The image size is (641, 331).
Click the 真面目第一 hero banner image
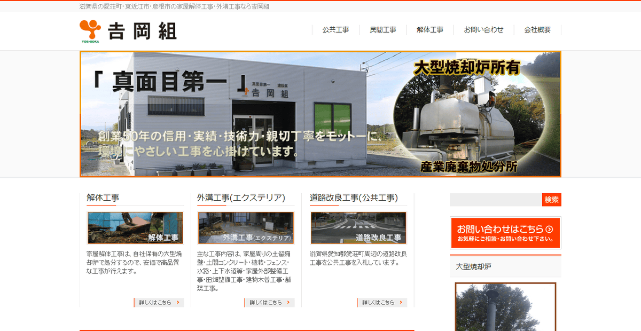point(320,114)
